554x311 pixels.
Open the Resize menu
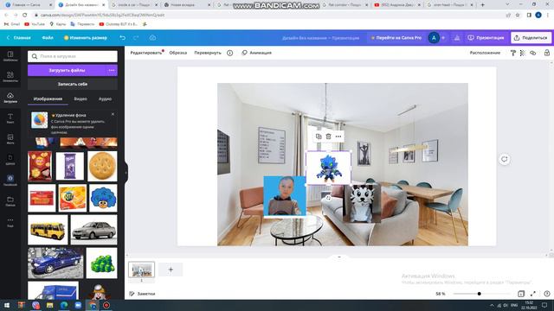[x=85, y=38]
